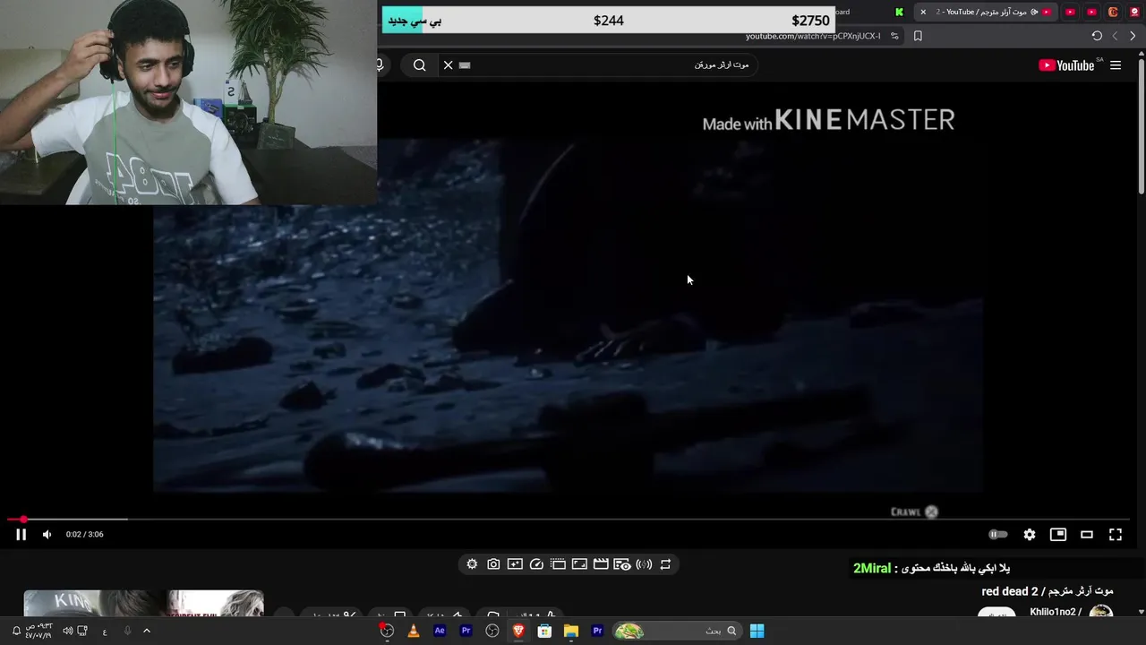Click the eye visibility options icon
The image size is (1146, 645).
[622, 564]
